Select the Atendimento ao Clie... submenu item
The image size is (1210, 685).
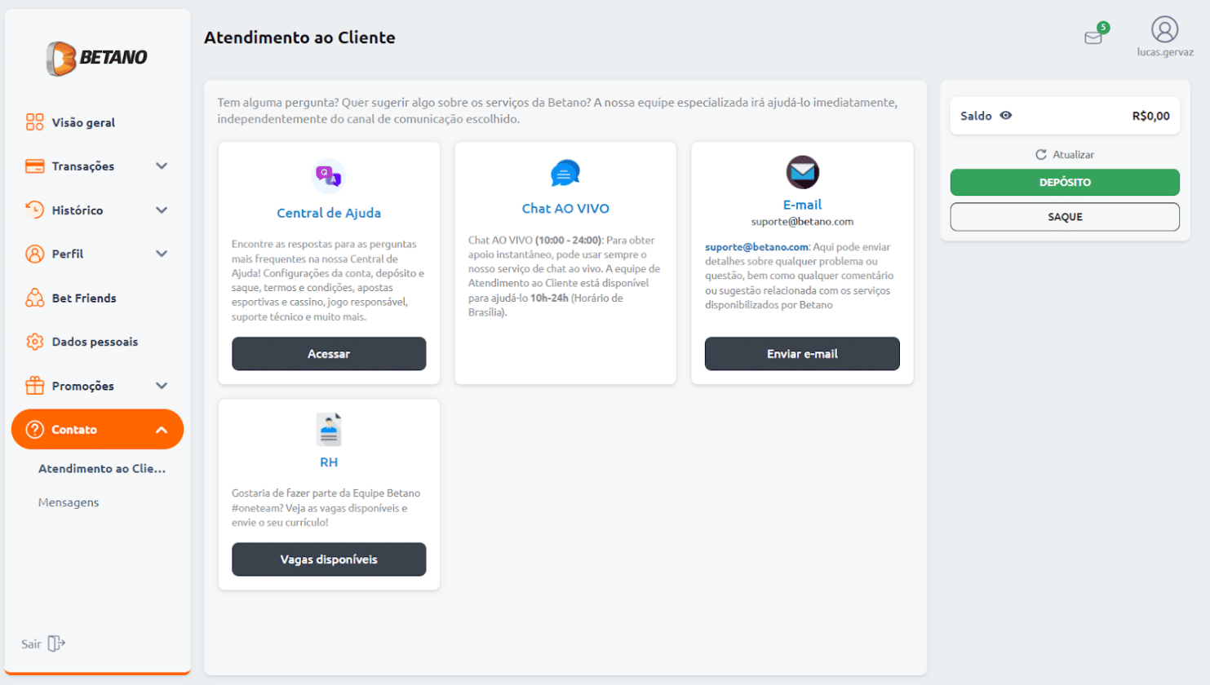coord(102,469)
